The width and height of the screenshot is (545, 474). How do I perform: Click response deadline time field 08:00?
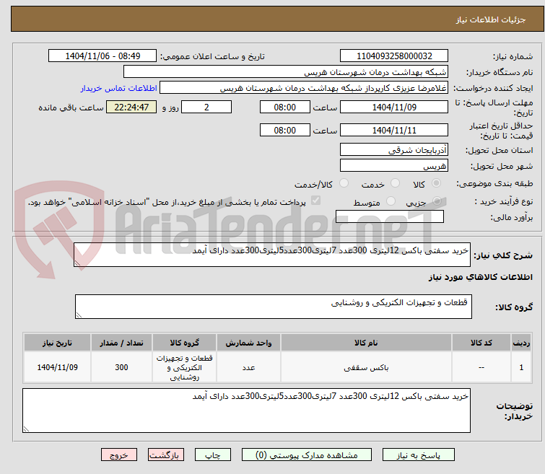285,107
